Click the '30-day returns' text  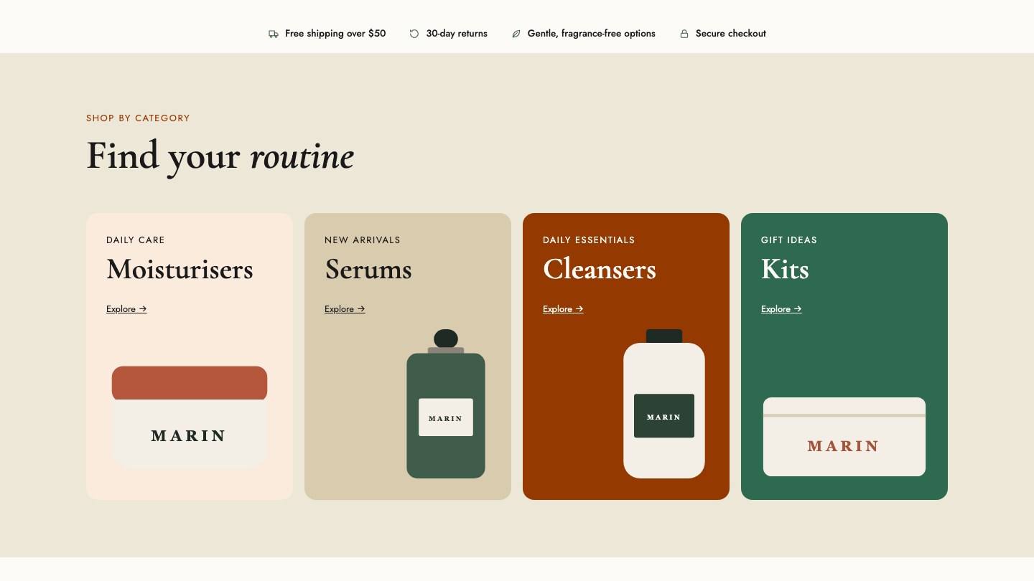tap(457, 34)
